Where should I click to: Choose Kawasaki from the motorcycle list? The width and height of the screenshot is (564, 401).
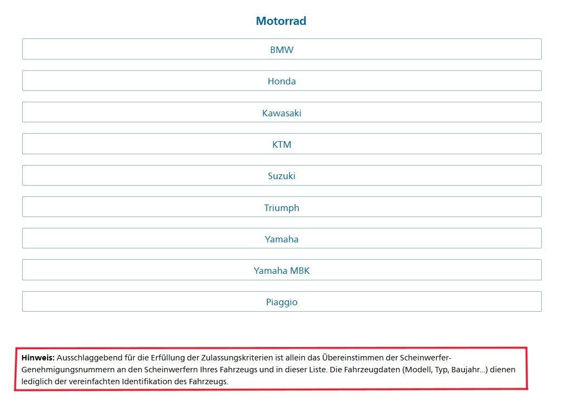281,113
